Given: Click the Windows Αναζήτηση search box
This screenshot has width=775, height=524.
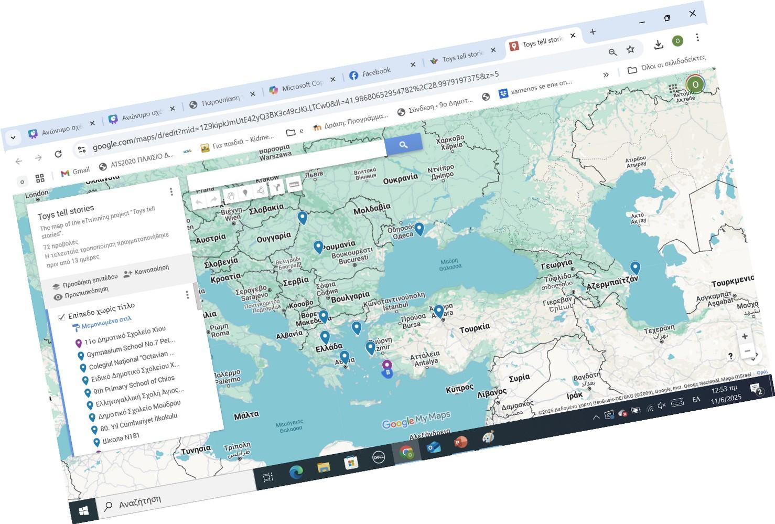Looking at the screenshot, I should coord(176,494).
